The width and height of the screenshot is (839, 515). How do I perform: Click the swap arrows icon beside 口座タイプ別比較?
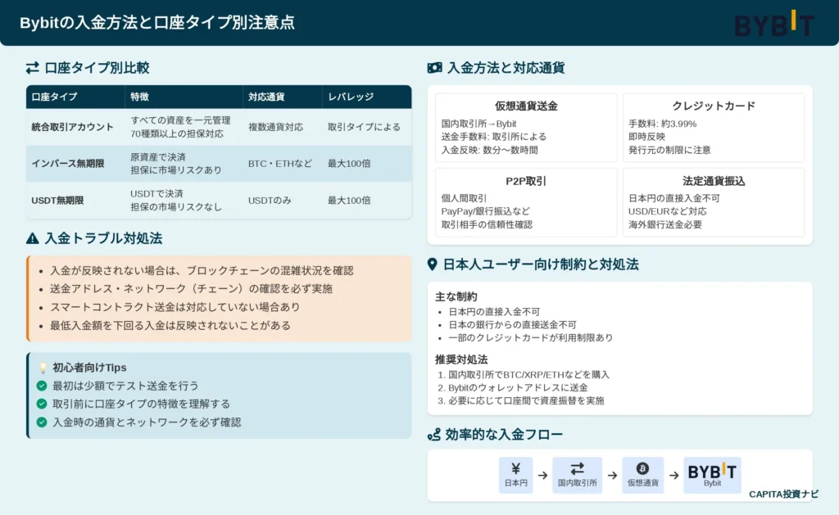32,68
